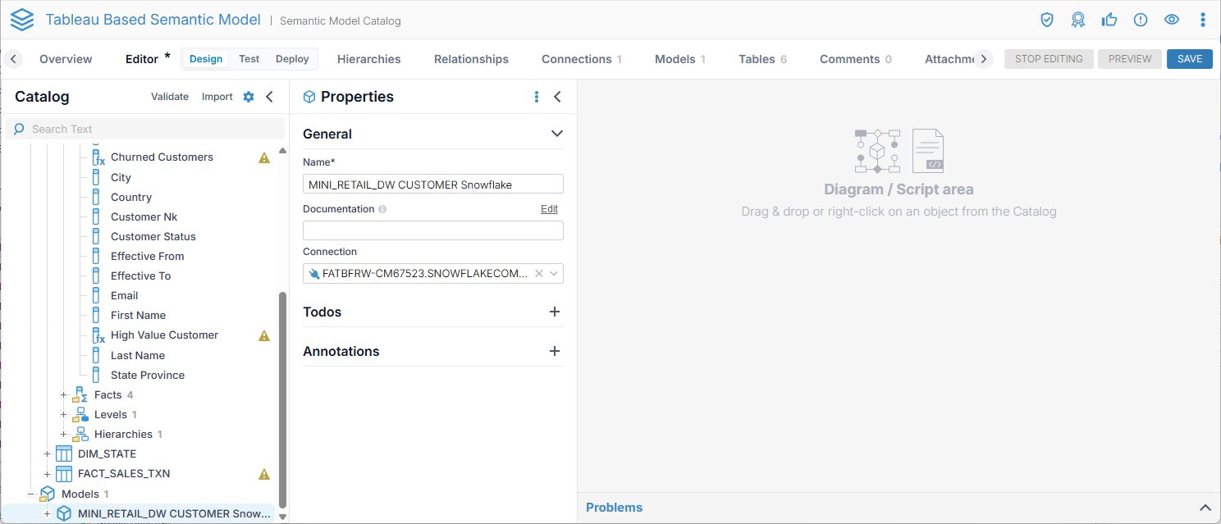Click the Name input field
This screenshot has height=524, width=1221.
(x=432, y=185)
